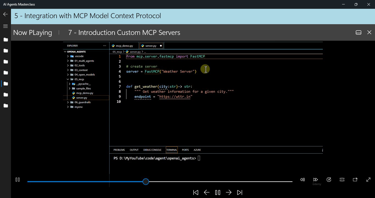Mute the video with the speaker icon
The height and width of the screenshot is (198, 375).
tap(303, 180)
